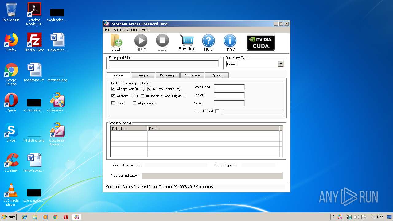Screen dimensions: 393x221
Task: Open the subjectsthr document icon
Action: [x=57, y=42]
